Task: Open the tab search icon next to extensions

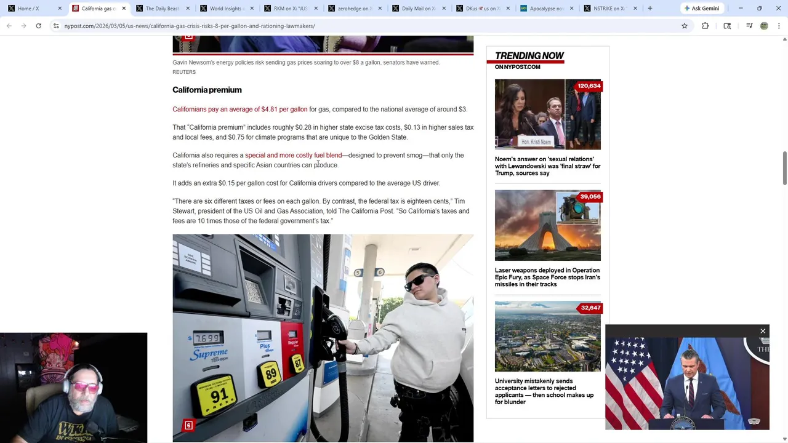Action: pos(727,26)
